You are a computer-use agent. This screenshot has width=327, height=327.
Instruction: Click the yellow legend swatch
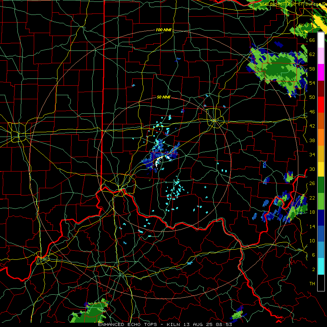point(321,169)
